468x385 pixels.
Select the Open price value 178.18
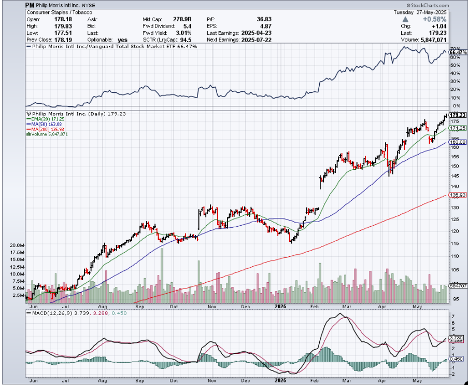pos(63,19)
